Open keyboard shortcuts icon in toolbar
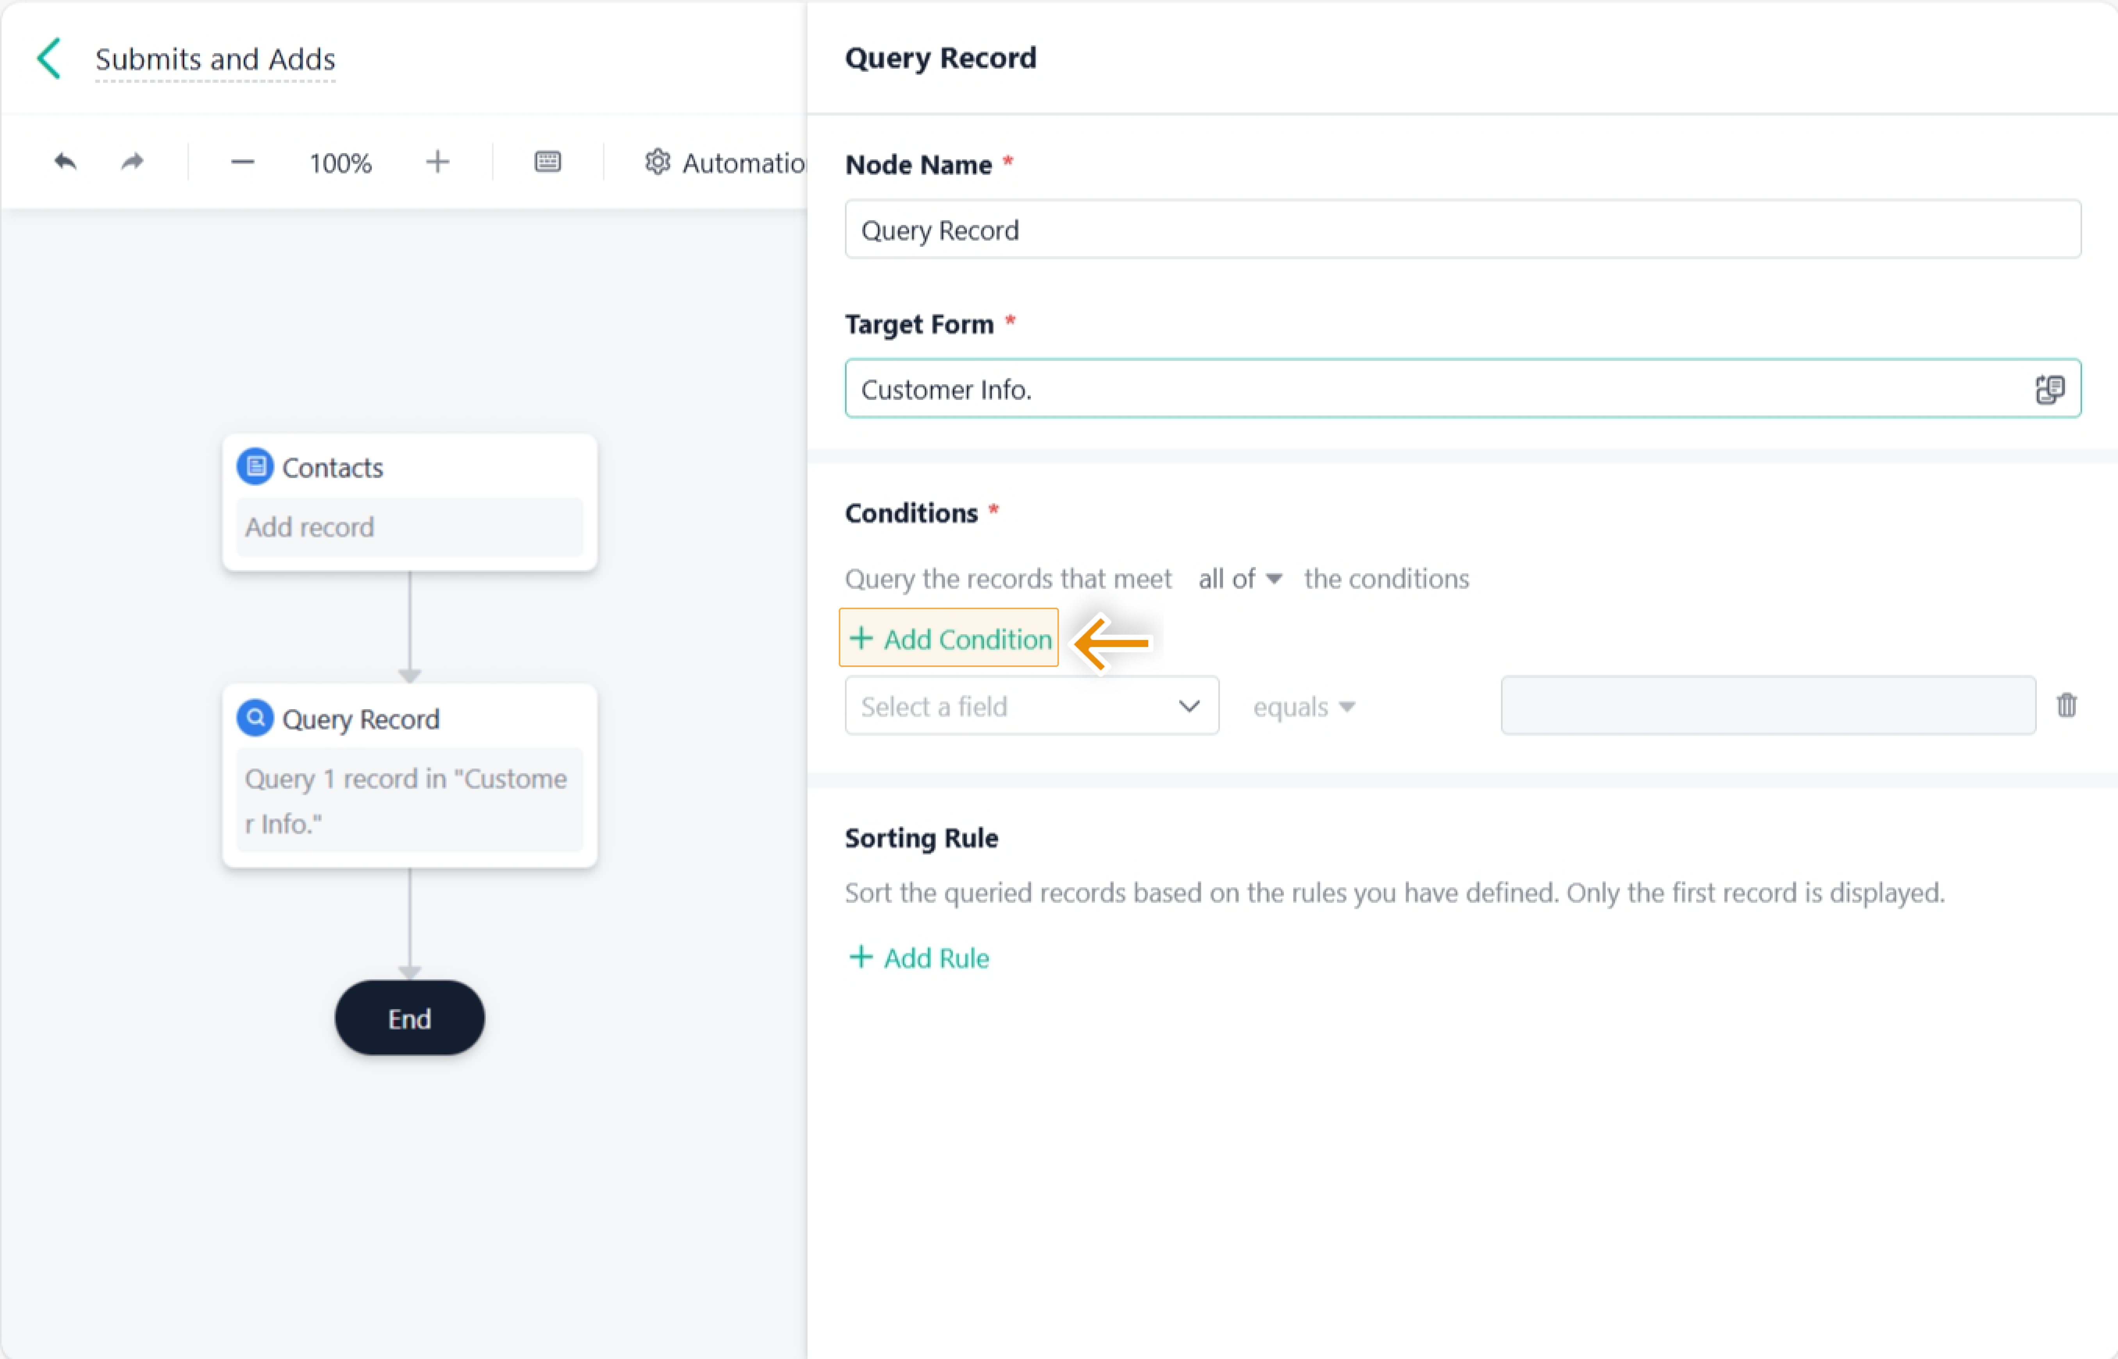This screenshot has height=1359, width=2118. [x=548, y=162]
